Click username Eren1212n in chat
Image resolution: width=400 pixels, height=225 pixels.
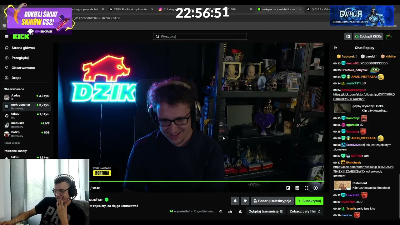[354, 145]
